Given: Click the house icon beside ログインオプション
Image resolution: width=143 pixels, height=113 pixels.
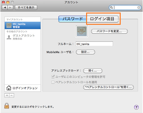Looking at the screenshot, I should 9,88.
